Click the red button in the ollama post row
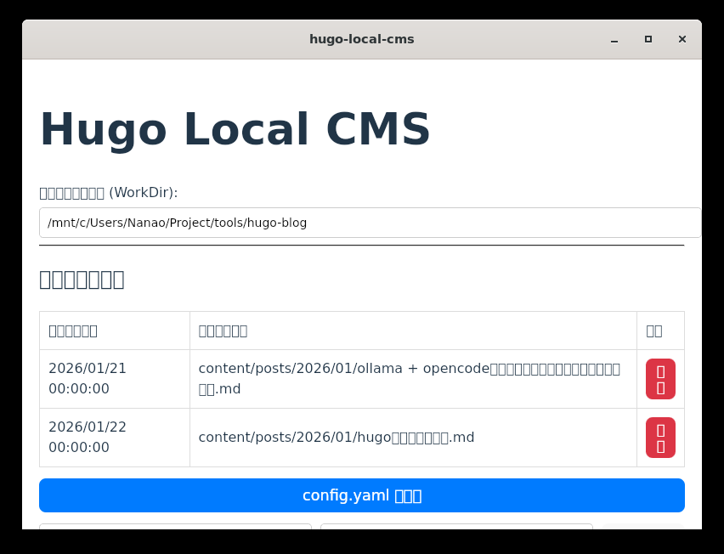This screenshot has width=724, height=554. point(660,379)
